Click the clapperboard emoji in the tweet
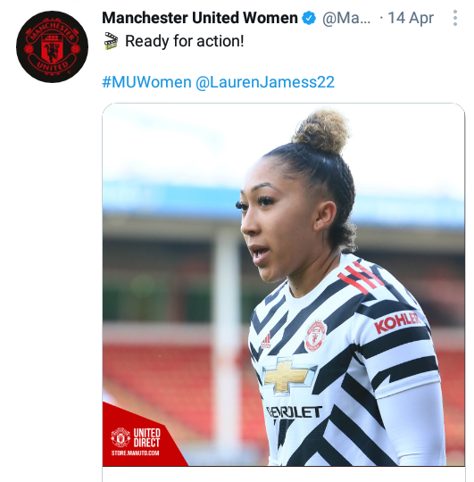Image resolution: width=474 pixels, height=482 pixels. (x=111, y=40)
